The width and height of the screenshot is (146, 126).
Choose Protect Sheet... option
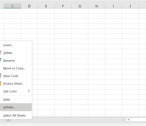(x=16, y=84)
